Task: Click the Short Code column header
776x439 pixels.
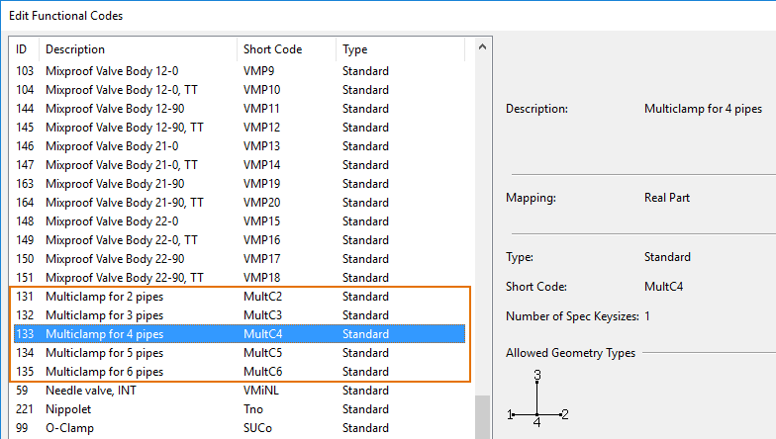Action: point(272,49)
